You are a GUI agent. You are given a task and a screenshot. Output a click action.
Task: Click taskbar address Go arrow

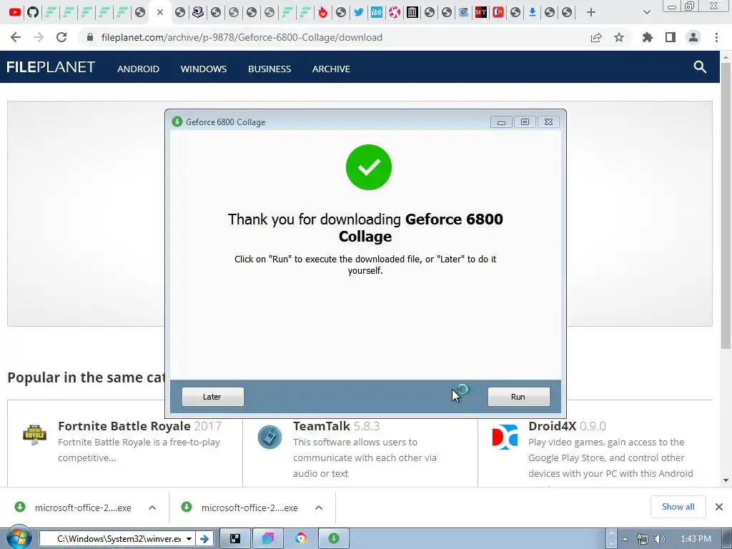[204, 539]
